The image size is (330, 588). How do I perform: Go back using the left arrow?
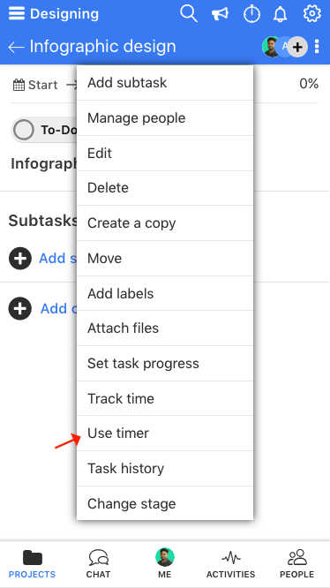[x=16, y=48]
